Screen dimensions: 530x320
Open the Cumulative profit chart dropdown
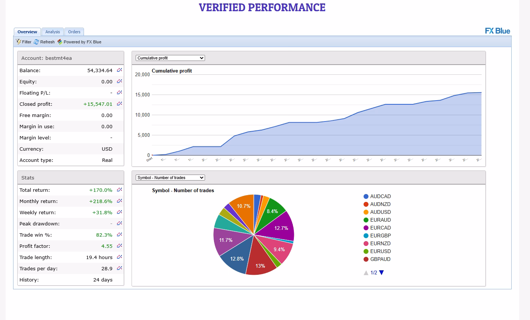[x=170, y=58]
